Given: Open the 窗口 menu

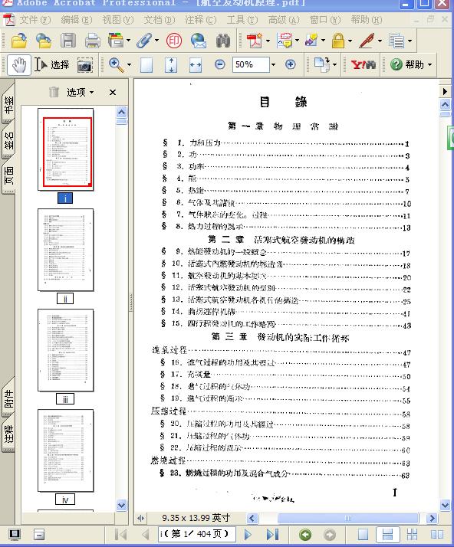Looking at the screenshot, I should point(325,20).
